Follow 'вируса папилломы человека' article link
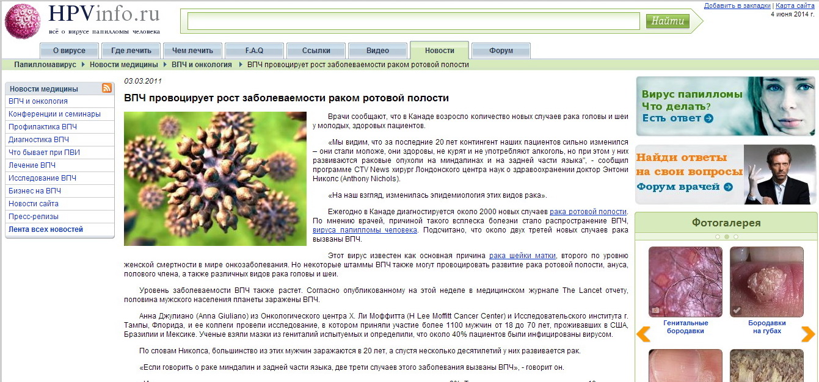 coord(365,230)
